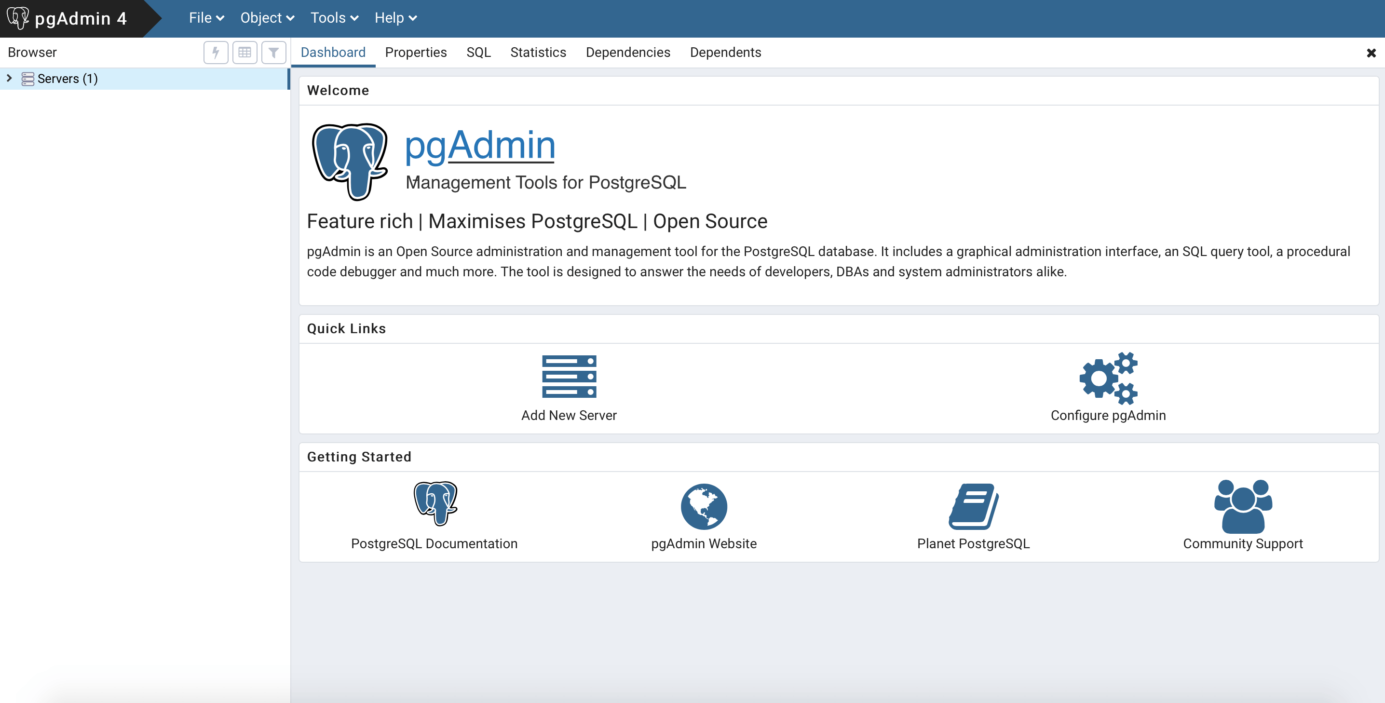Switch to the Dashboard tab
The image size is (1385, 703).
click(x=333, y=52)
